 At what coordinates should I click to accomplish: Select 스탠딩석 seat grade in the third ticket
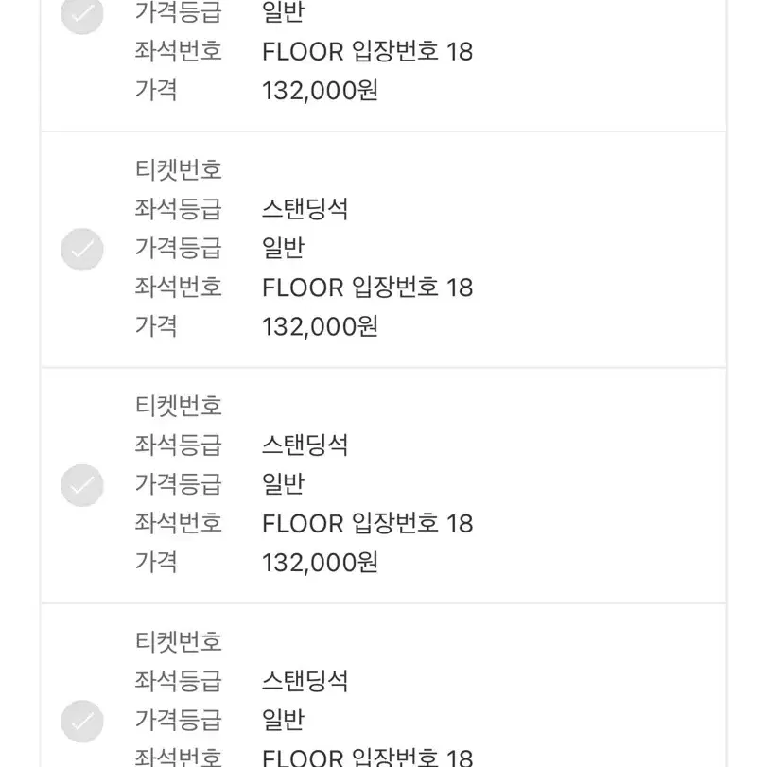(305, 445)
